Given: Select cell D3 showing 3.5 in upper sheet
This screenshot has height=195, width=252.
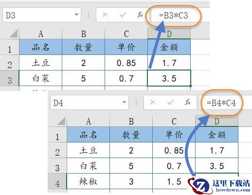Looking at the screenshot, I should point(169,78).
